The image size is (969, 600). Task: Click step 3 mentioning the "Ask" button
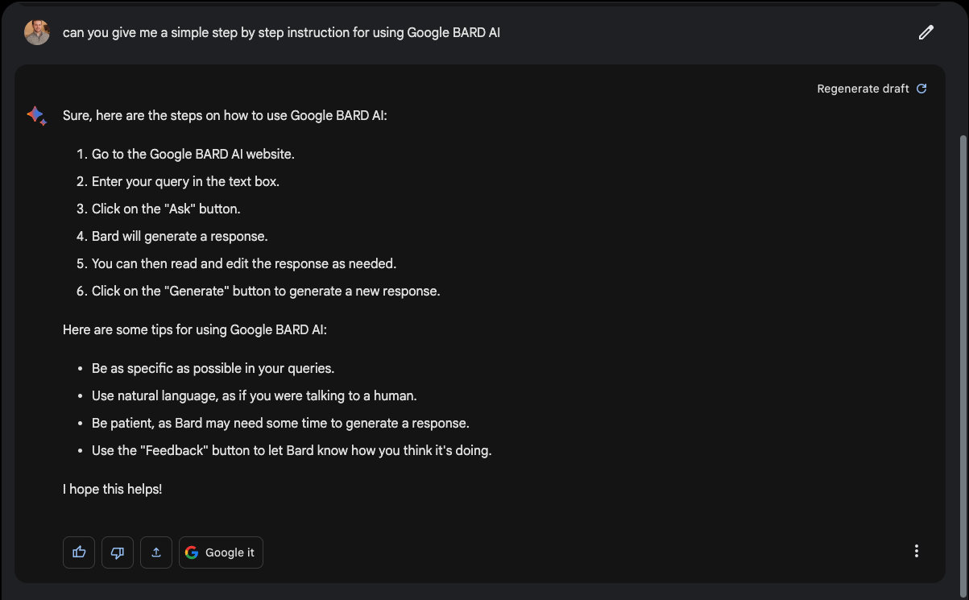(166, 209)
